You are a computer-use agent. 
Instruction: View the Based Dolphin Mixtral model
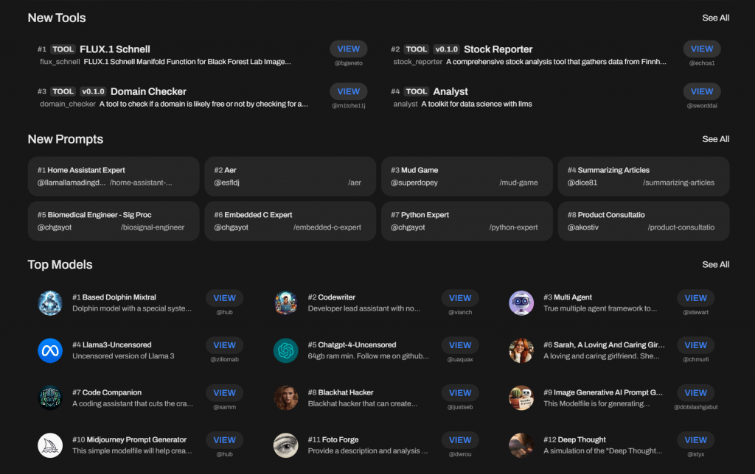224,298
